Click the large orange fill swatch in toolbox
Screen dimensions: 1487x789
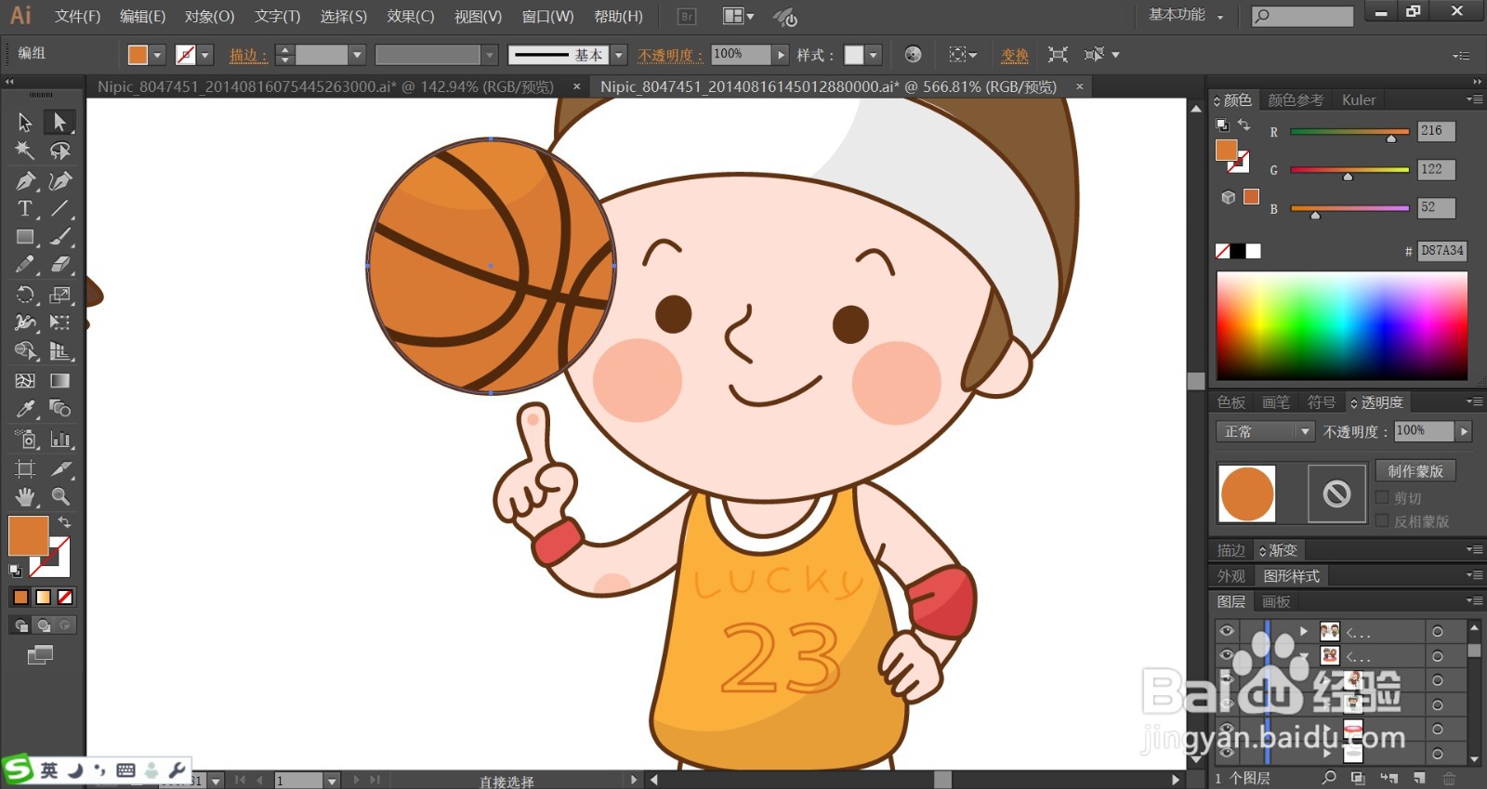pyautogui.click(x=28, y=536)
